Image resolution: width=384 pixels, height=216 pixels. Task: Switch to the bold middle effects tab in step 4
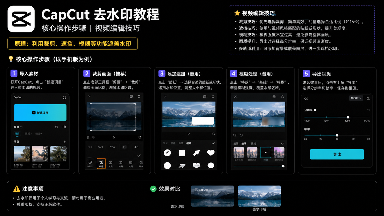coord(244,143)
